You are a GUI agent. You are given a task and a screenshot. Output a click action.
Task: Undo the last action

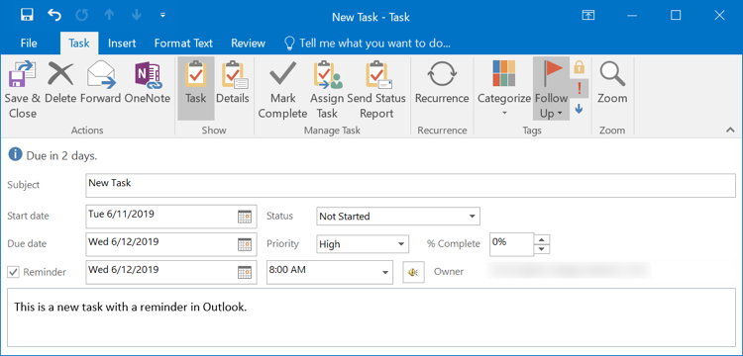(x=54, y=15)
